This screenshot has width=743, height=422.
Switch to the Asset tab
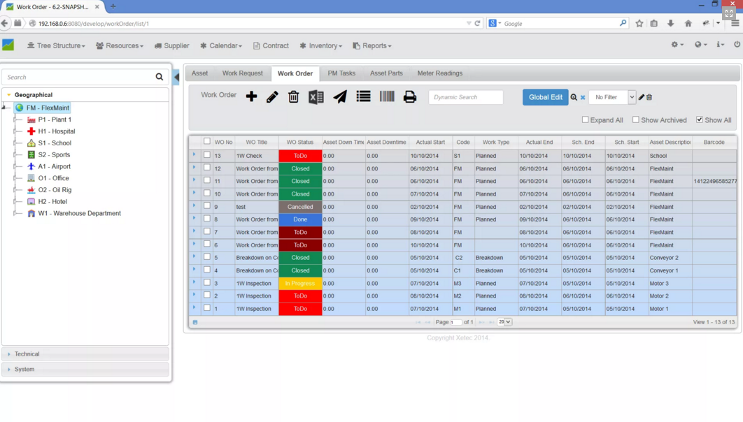coord(199,73)
